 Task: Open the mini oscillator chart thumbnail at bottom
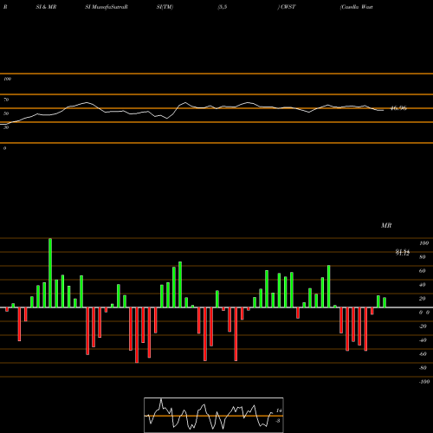214,415
